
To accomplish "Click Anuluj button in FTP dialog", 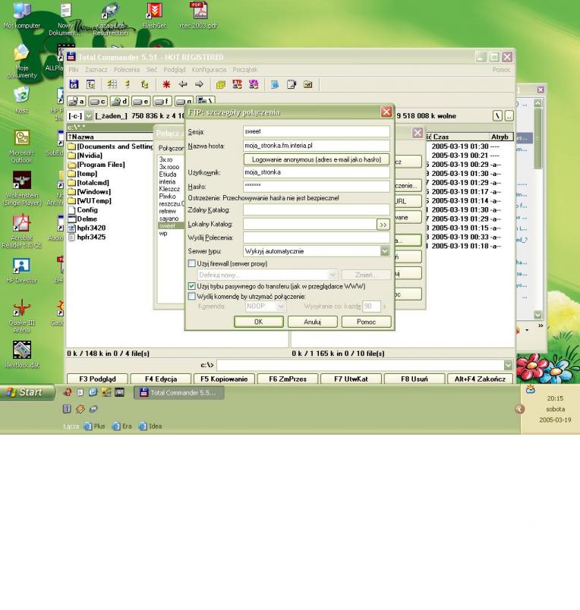I will [x=312, y=322].
